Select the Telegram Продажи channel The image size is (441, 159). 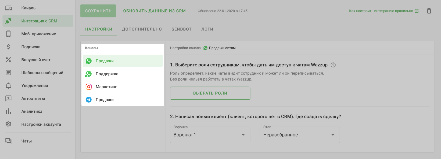tap(123, 100)
